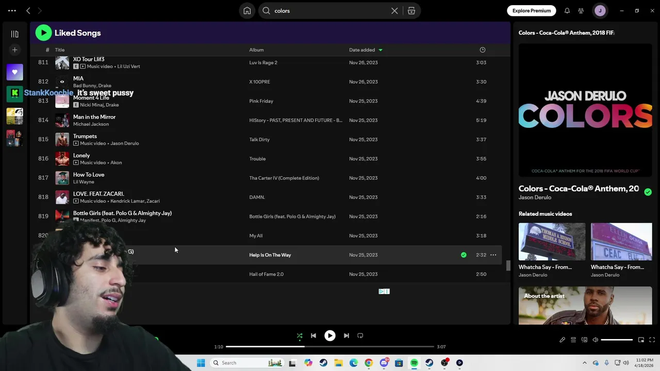Viewport: 660px width, 371px height.
Task: Open second Whatcha Say related video thumbnail
Action: pos(621,242)
